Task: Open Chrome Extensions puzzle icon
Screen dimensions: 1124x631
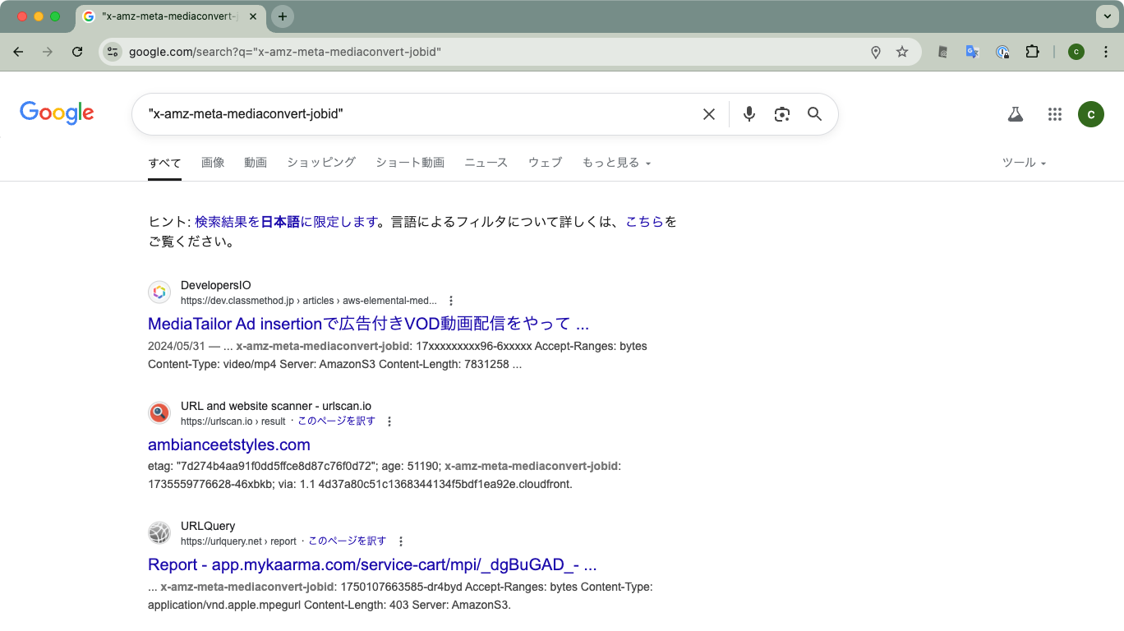Action: pos(1032,52)
